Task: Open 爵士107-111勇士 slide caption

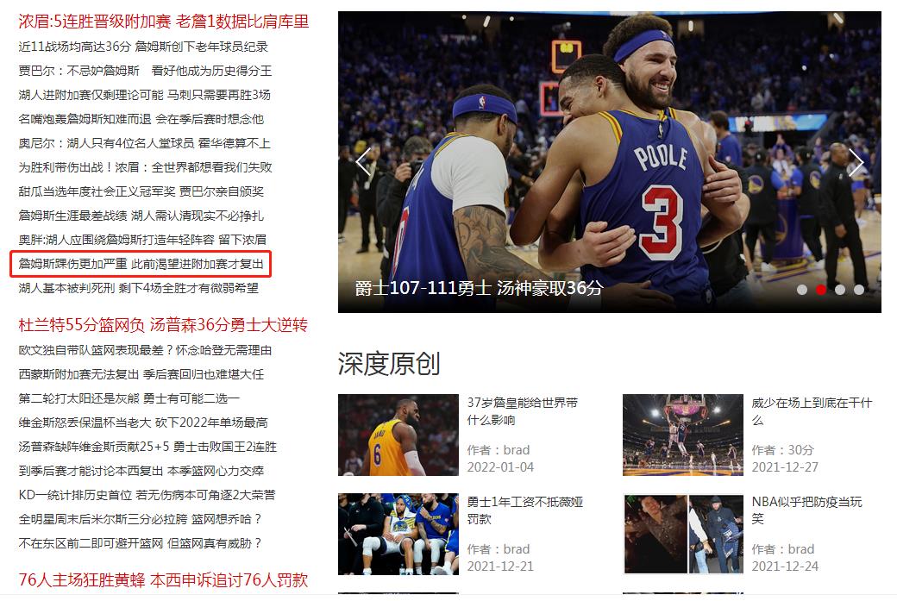Action: [479, 288]
